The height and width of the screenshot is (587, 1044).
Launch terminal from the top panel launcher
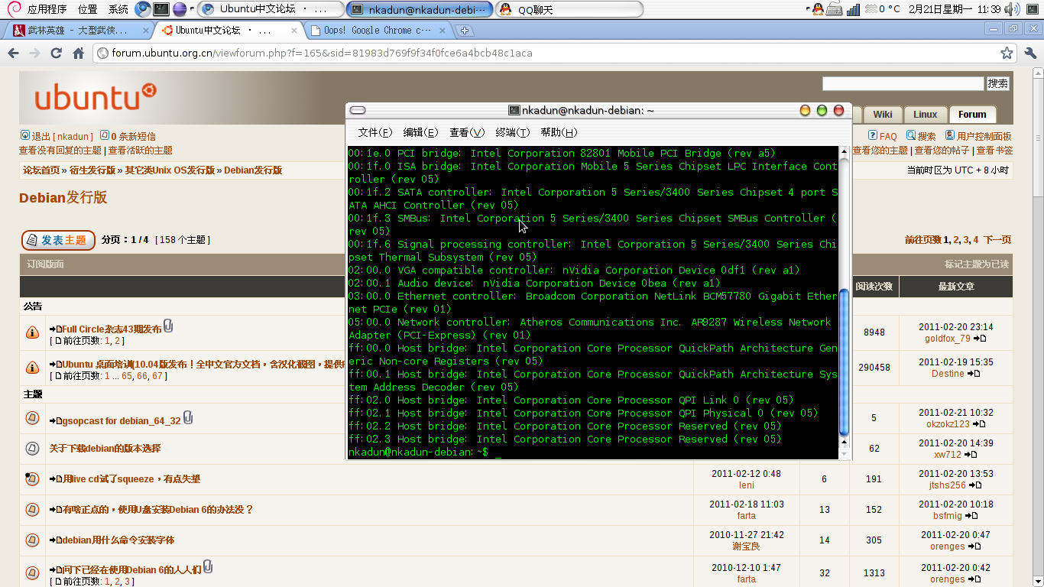tap(161, 9)
